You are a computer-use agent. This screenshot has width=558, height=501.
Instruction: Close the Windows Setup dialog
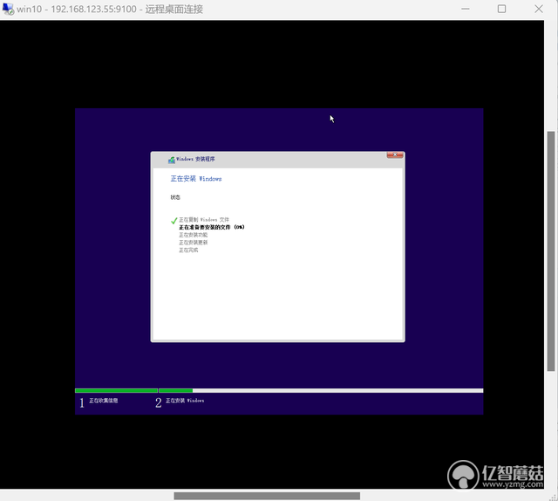tap(395, 154)
